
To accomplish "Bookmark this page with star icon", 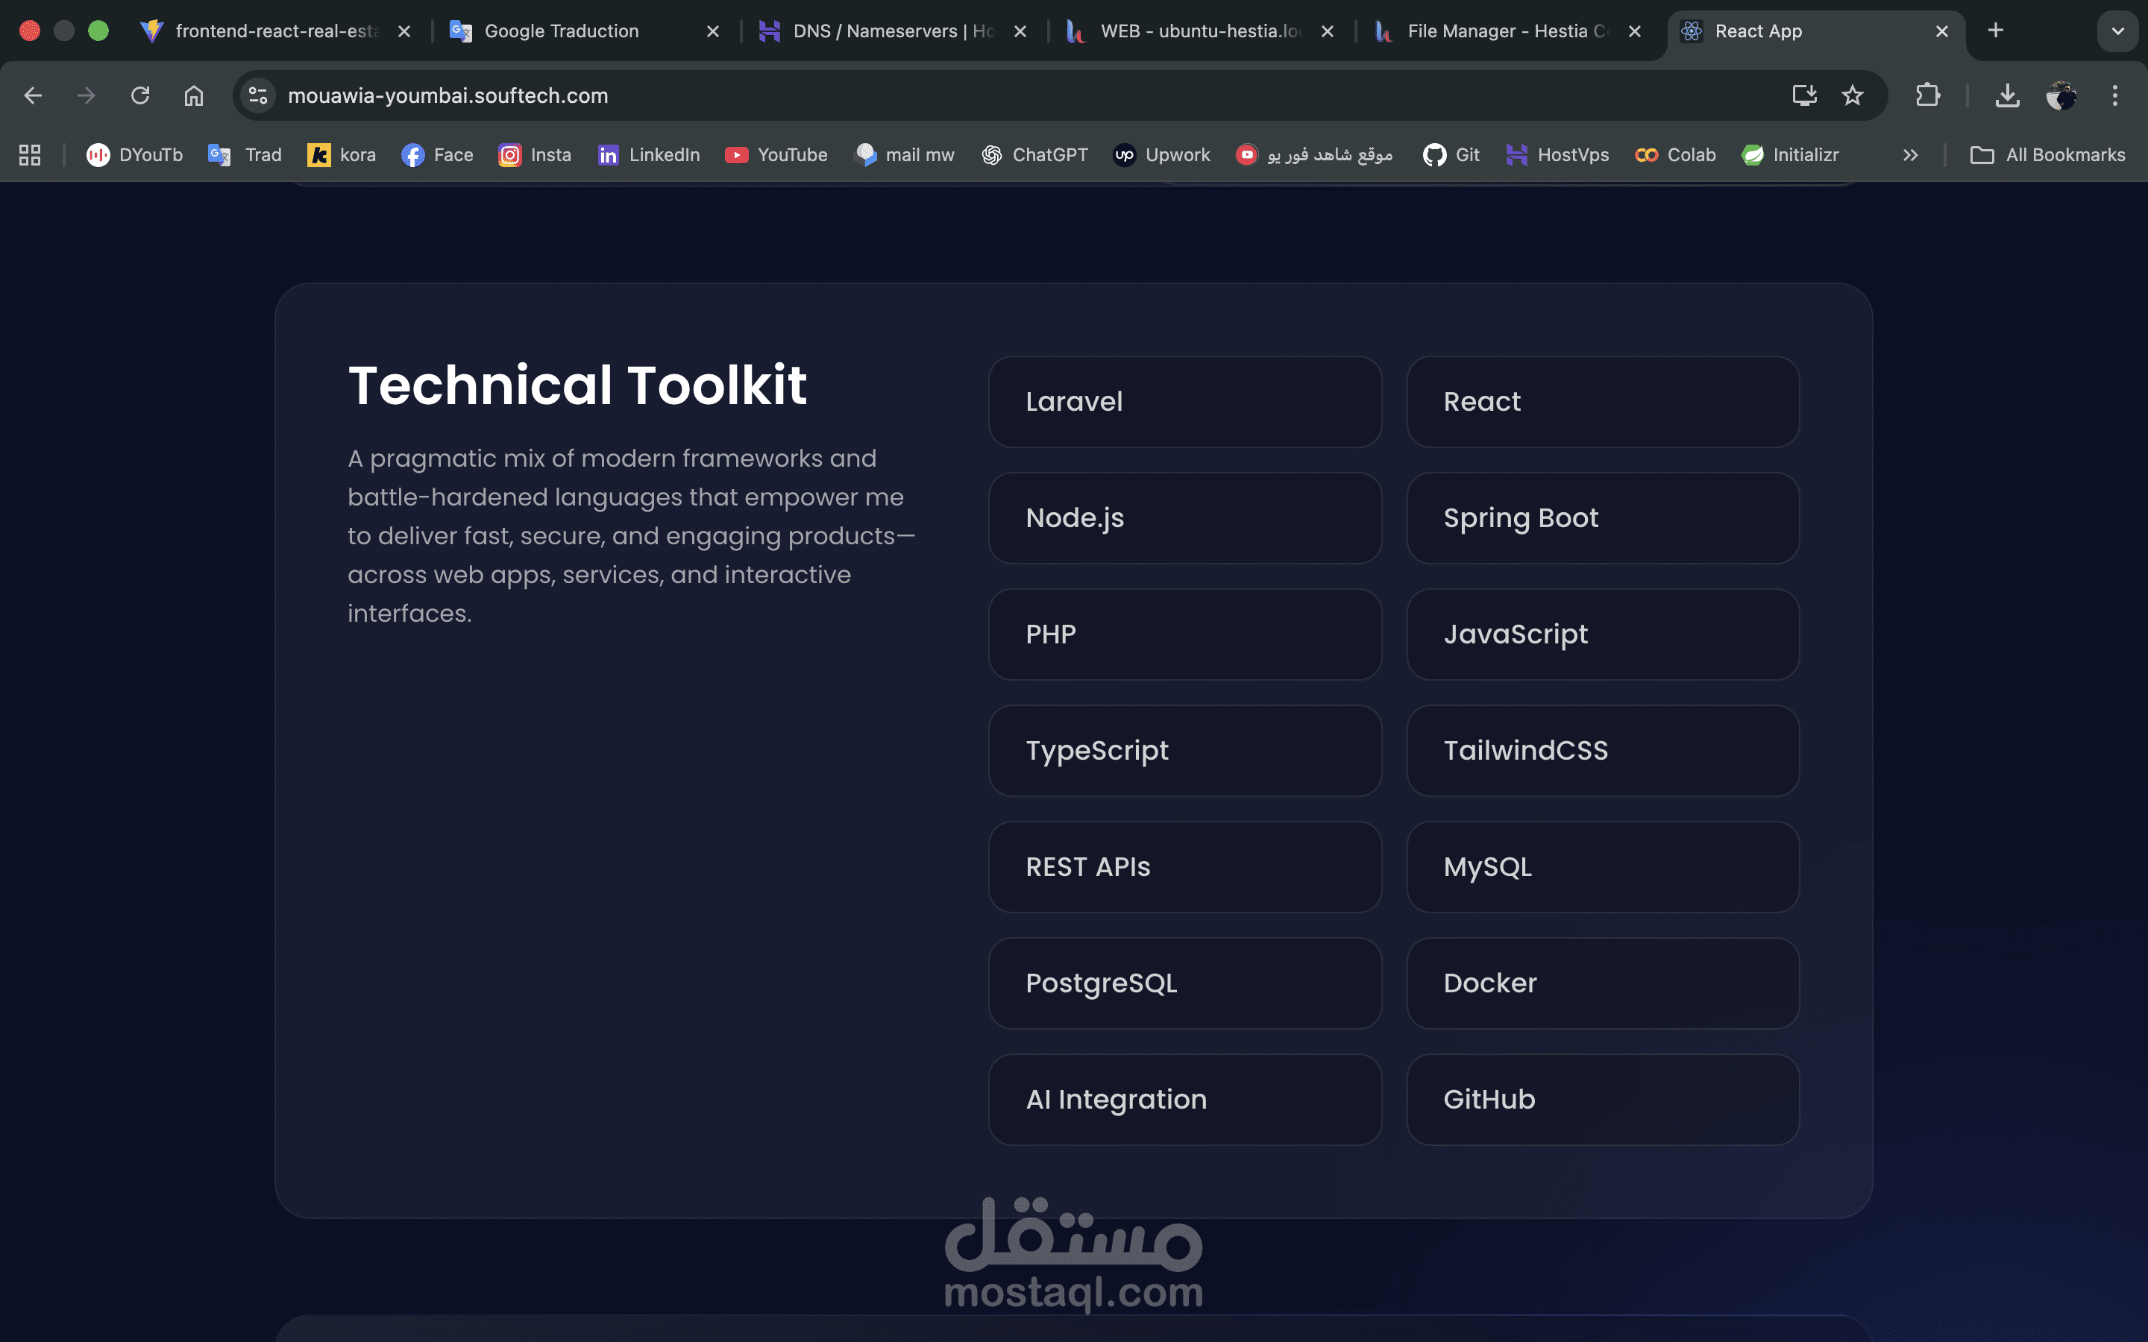I will (x=1853, y=95).
